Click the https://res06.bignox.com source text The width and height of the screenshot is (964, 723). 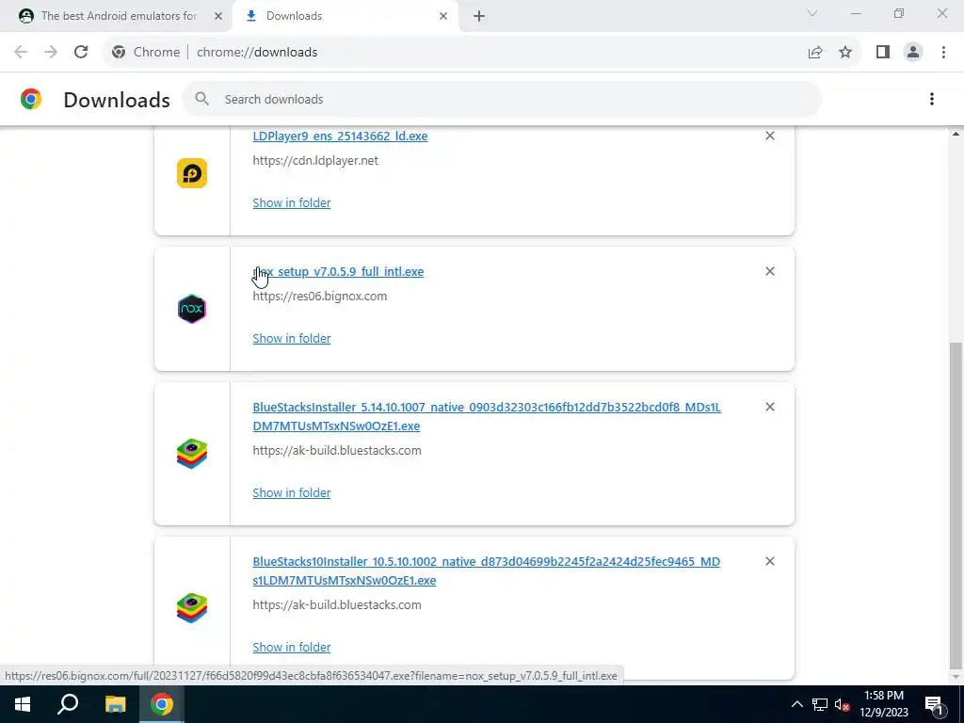tap(320, 296)
